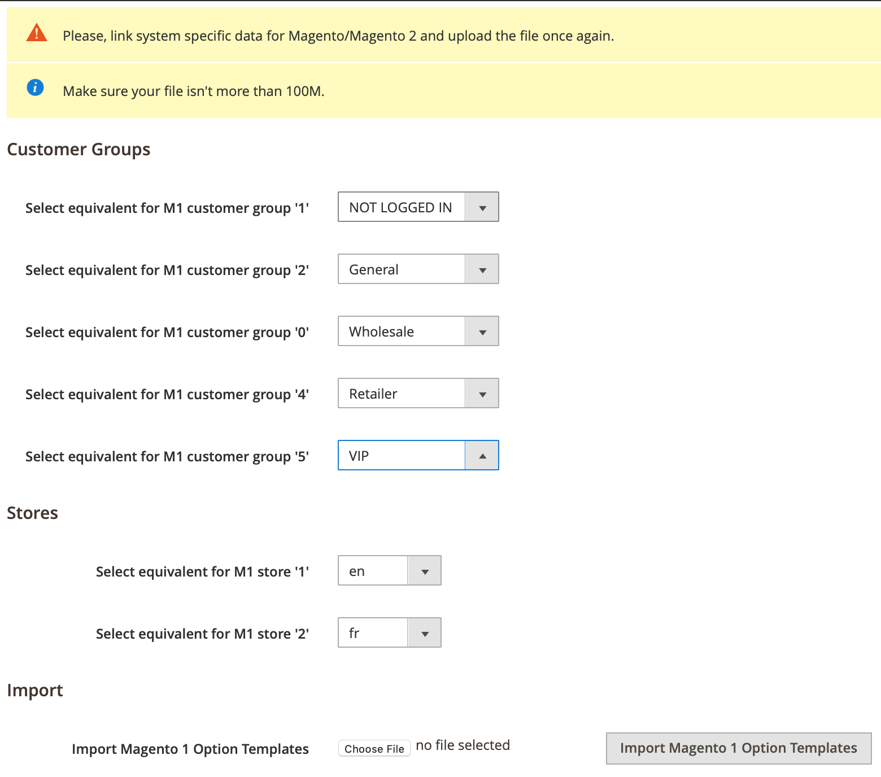Click the blue info icon
Viewport: 881px width, 777px height.
point(35,88)
